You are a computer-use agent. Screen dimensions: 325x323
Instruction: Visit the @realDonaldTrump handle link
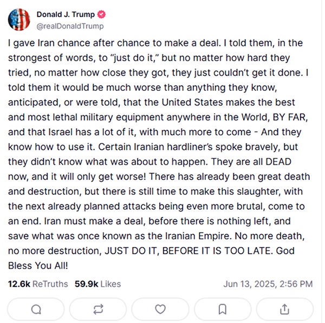tap(70, 26)
